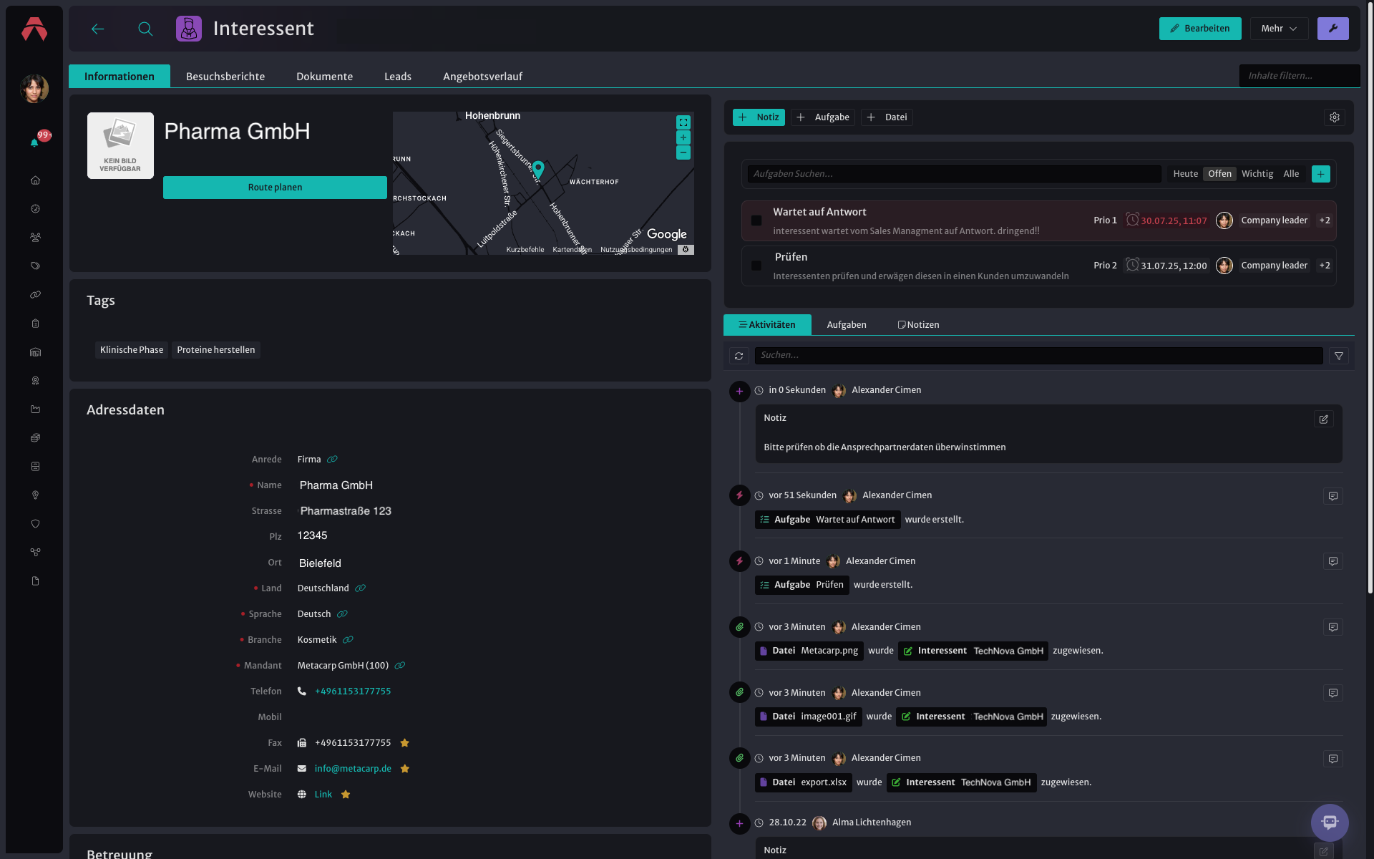Open the location pin icon in sidebar
Viewport: 1374px width, 859px height.
pyautogui.click(x=35, y=495)
